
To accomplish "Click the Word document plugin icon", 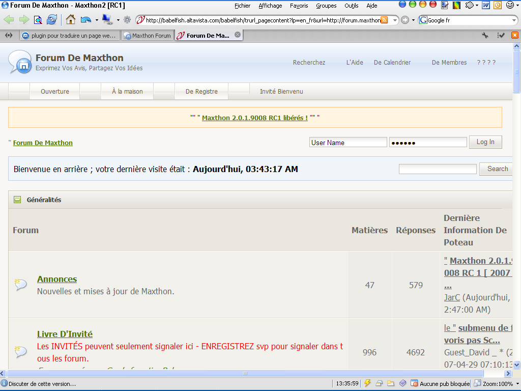I will coord(486,5).
